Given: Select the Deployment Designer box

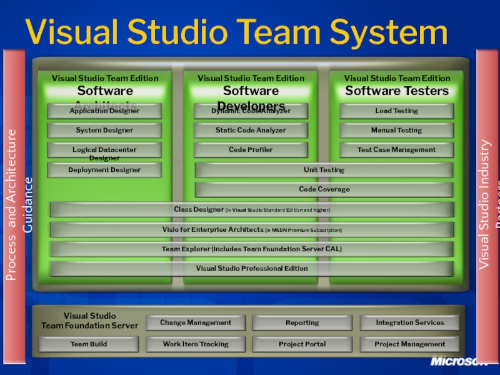Looking at the screenshot, I should click(x=104, y=170).
